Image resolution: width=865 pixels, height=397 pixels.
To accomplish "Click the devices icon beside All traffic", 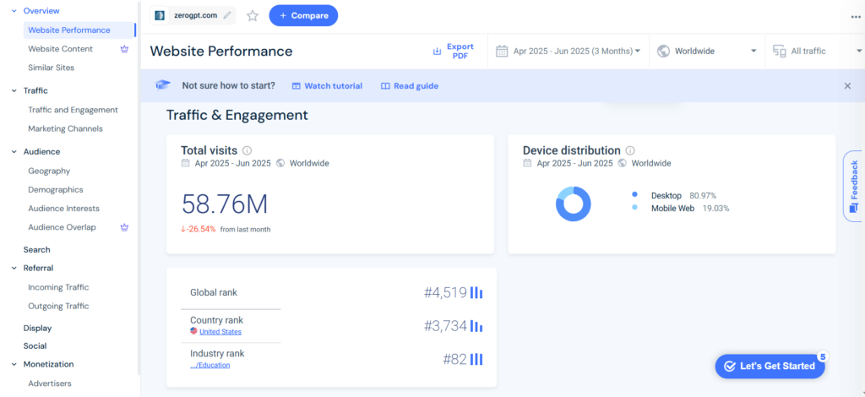I will 779,52.
